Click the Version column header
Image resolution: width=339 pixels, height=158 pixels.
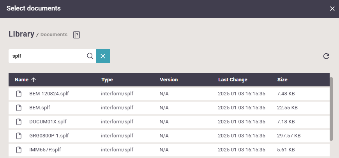[x=168, y=80]
